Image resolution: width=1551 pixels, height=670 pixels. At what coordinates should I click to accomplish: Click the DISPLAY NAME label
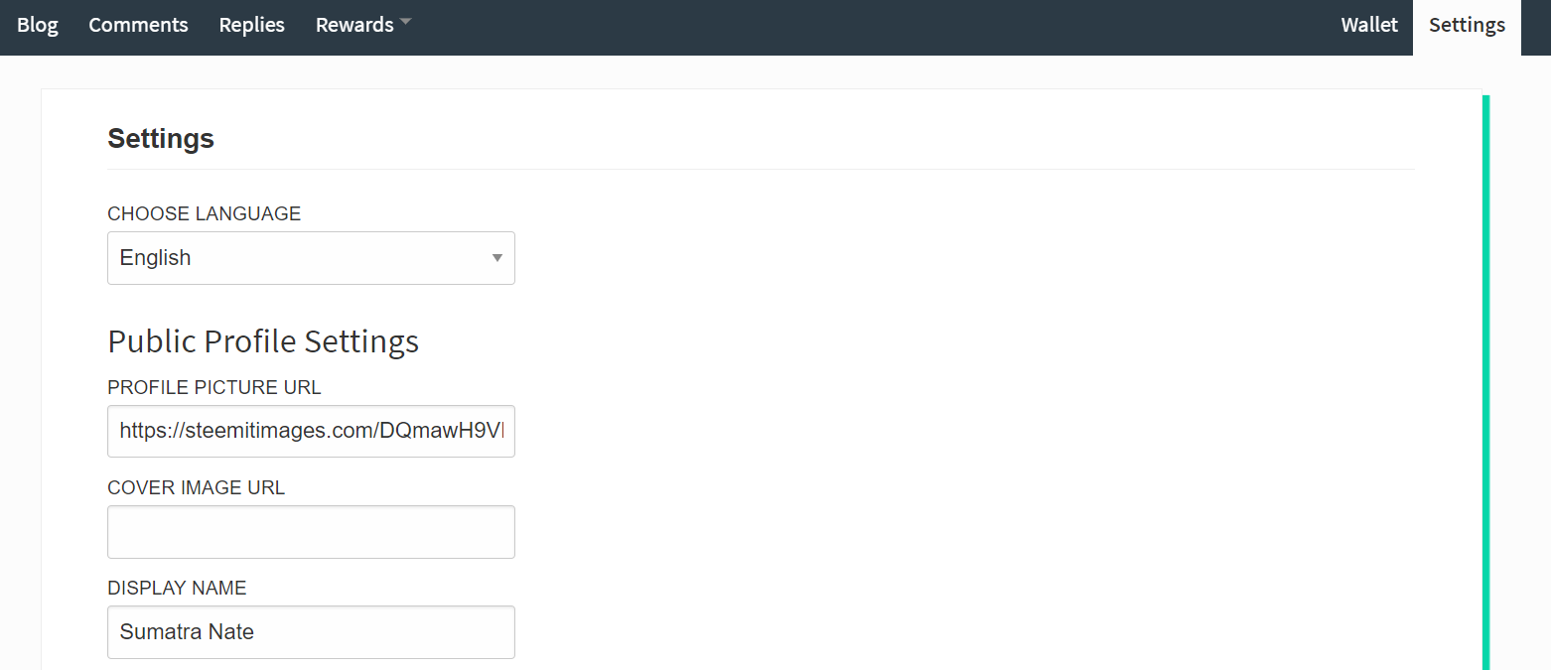177,588
